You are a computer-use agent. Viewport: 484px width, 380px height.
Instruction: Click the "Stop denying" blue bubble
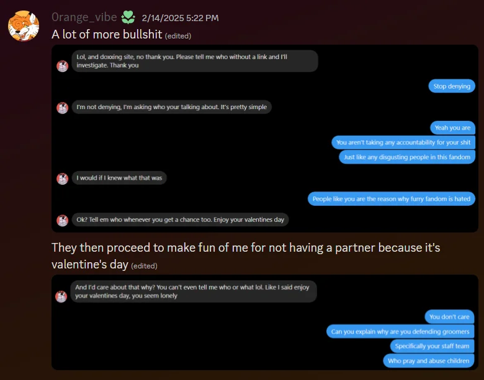click(452, 86)
